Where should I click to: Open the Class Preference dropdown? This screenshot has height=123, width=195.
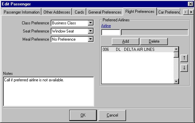point(90,23)
